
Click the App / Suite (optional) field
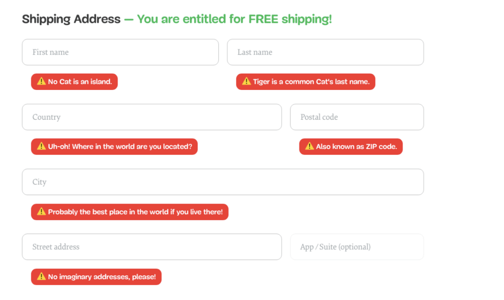pyautogui.click(x=357, y=247)
